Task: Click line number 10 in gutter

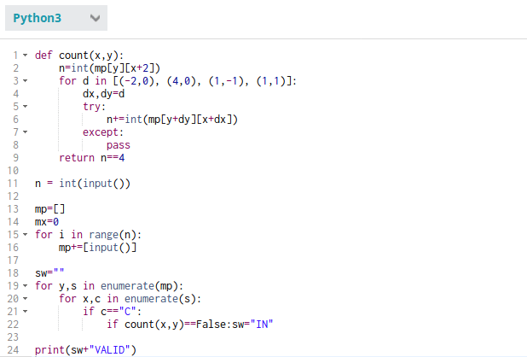Action: point(13,171)
